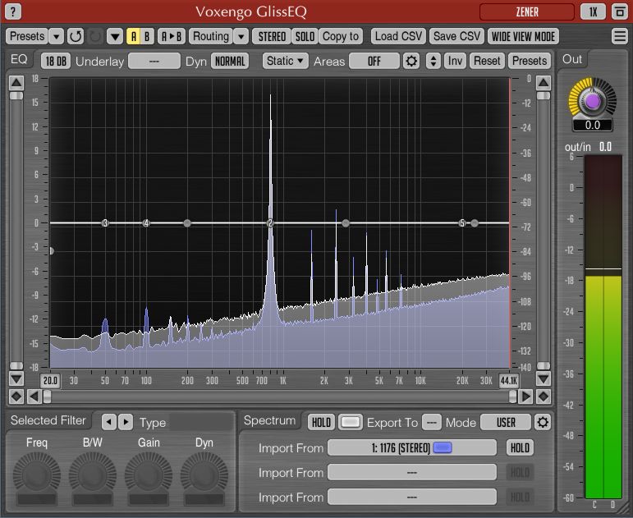Click the horizontal scroll left arrow
Viewport: 633px width, 518px height.
34,397
